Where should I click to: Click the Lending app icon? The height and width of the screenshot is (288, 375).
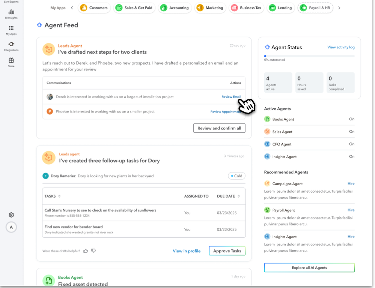pyautogui.click(x=272, y=7)
